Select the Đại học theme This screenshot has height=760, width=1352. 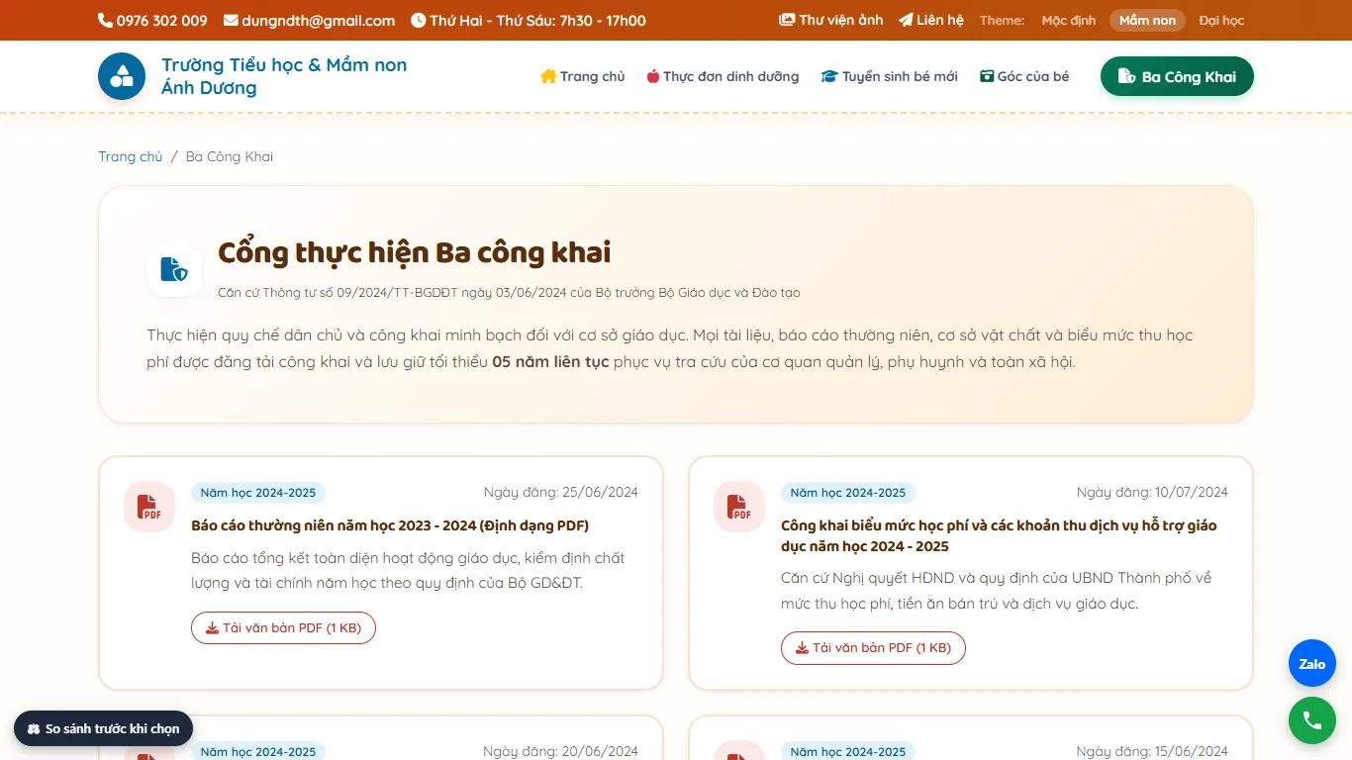tap(1221, 20)
